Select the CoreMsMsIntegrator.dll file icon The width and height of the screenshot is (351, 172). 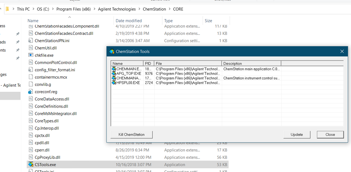tap(31, 114)
